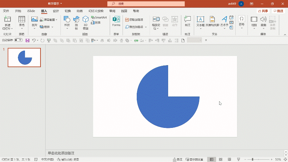Toggle the notes (备注) pane in status bar
Screen dimensions: 288x162
coord(177,159)
